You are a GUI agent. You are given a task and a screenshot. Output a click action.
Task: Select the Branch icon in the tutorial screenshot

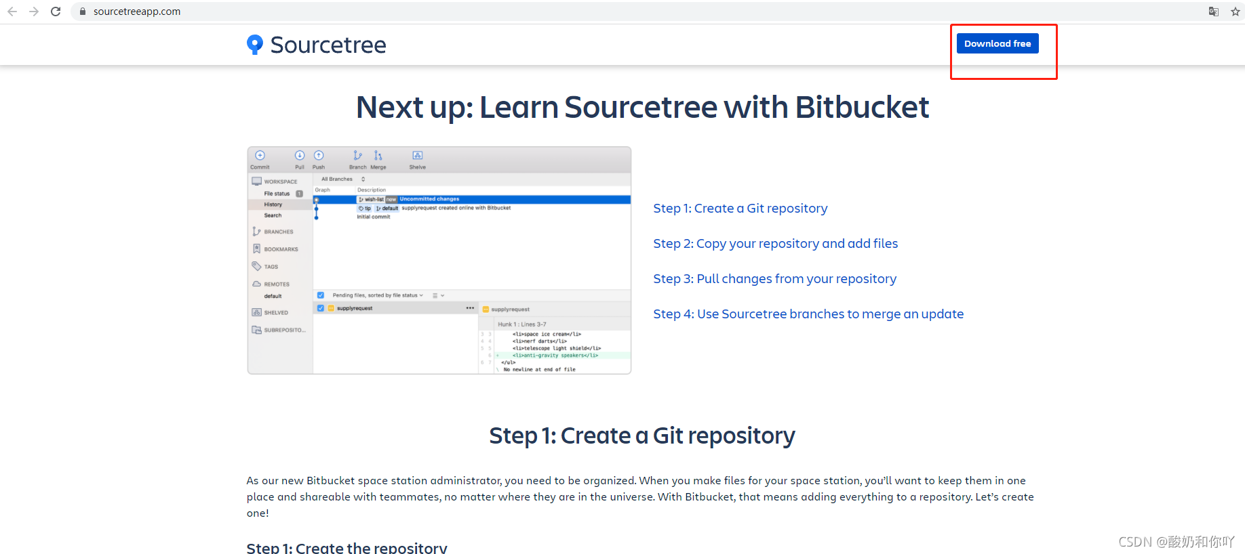[x=357, y=156]
